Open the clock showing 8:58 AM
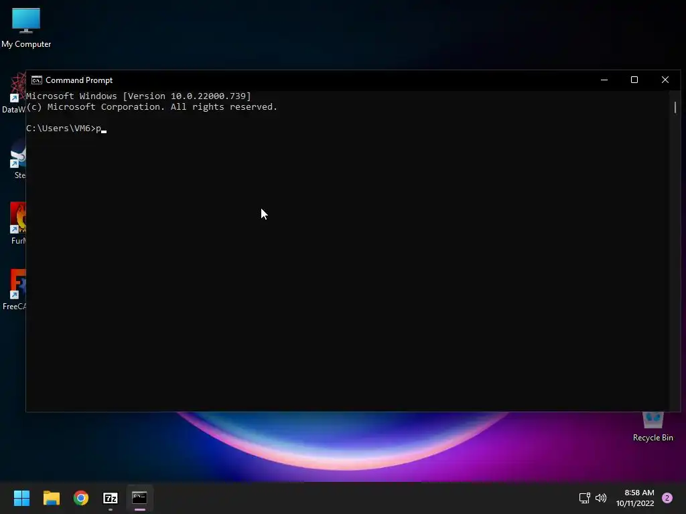Viewport: 686px width, 514px height. point(639,493)
